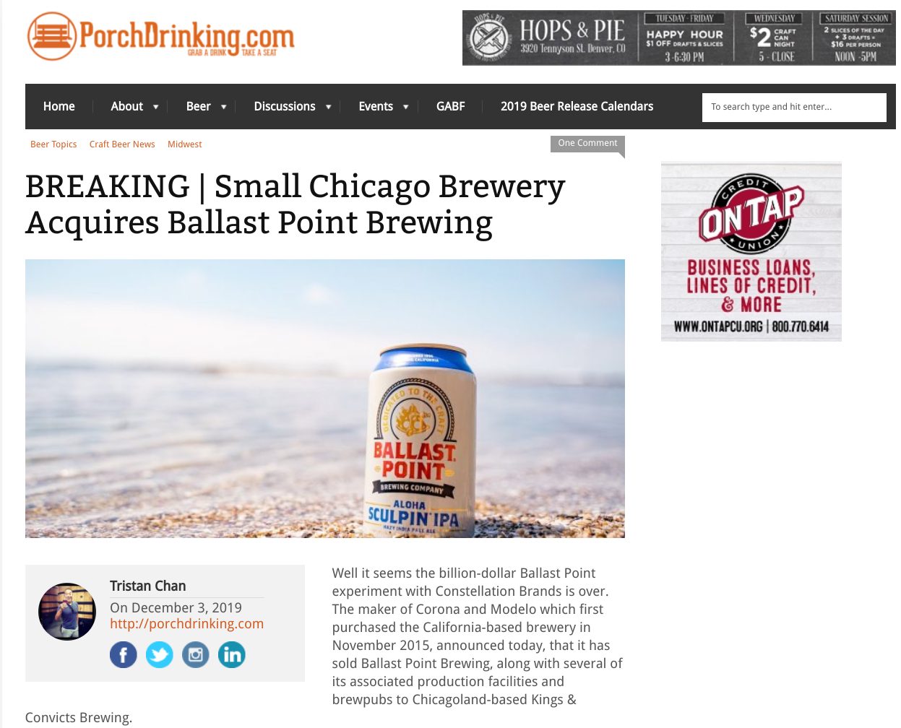Open the author's Instagram icon

coord(195,655)
